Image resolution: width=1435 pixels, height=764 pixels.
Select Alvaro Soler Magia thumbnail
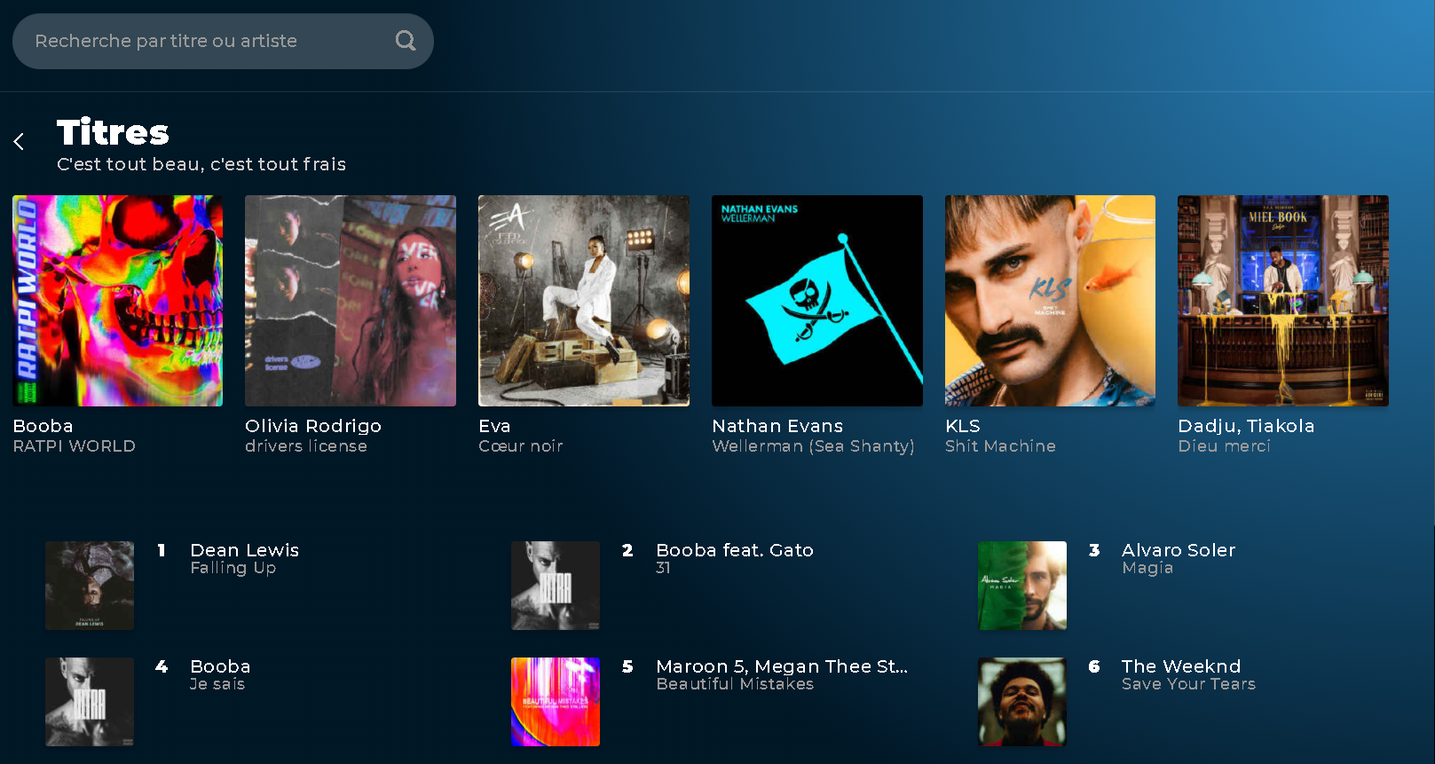1022,586
